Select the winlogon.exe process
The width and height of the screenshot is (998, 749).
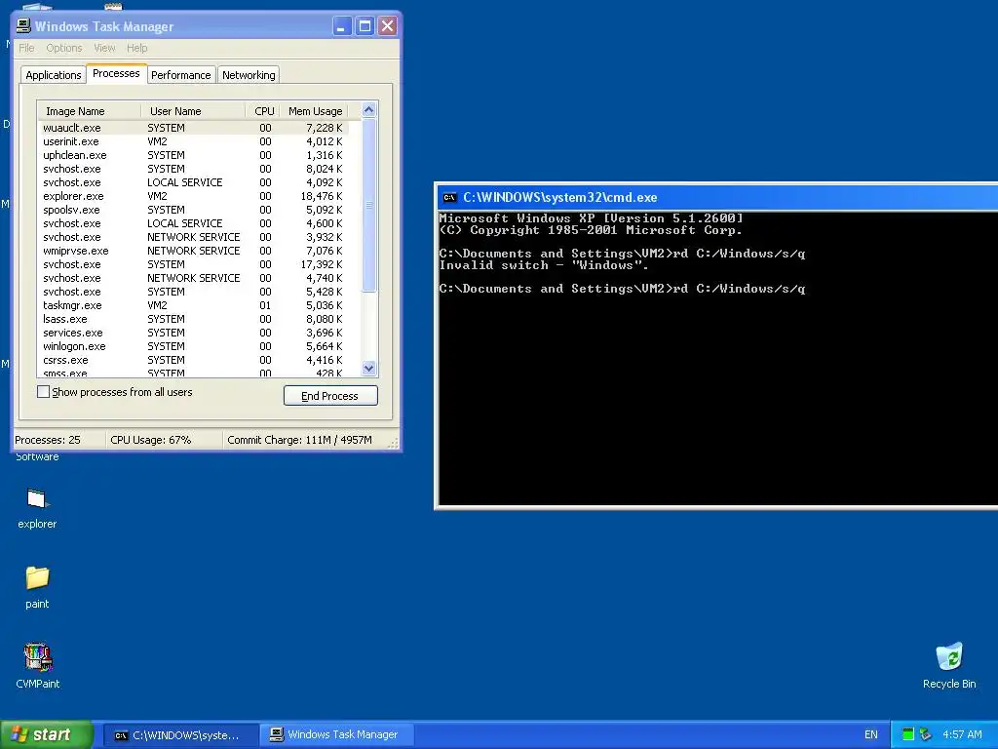pos(193,346)
